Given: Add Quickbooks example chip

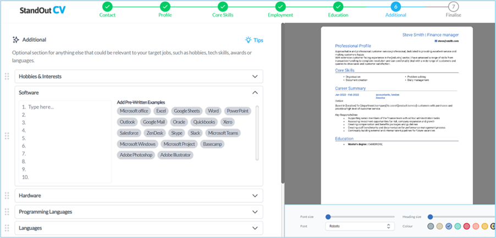Looking at the screenshot, I should [205, 122].
